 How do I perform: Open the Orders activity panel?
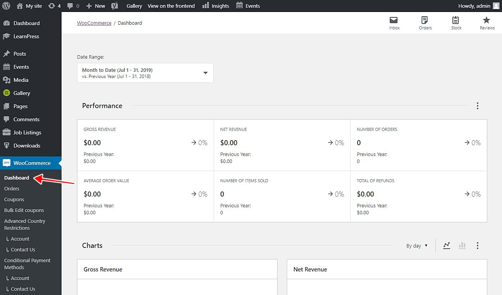coord(425,22)
